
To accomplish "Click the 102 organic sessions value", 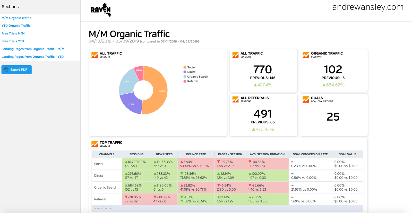I will point(333,69).
